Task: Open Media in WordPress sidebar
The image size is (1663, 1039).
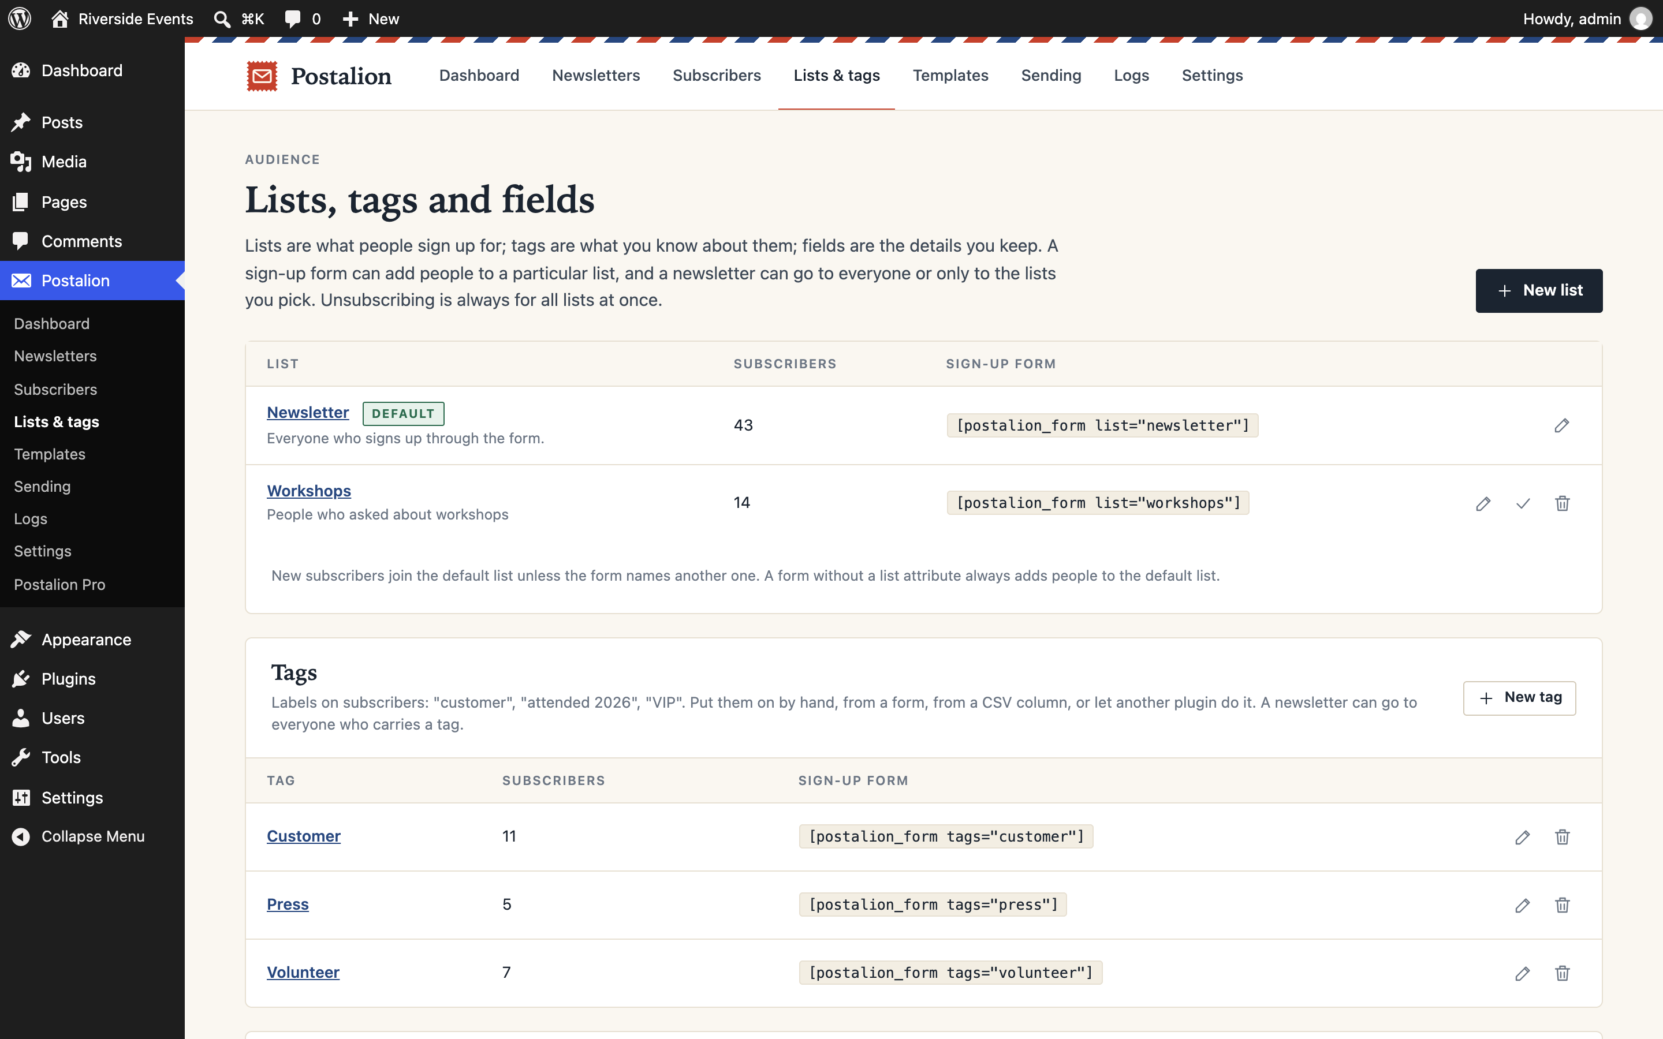Action: point(92,162)
